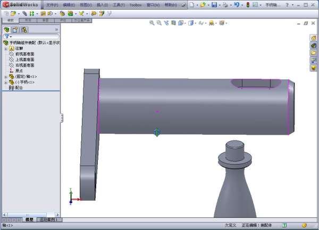Open the Display Style dropdown arrow
319x230 pixels.
click(x=195, y=23)
